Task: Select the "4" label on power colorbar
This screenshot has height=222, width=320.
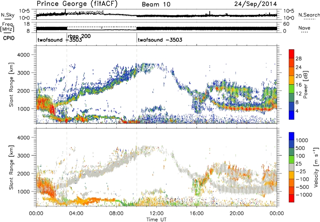Action: point(297,111)
